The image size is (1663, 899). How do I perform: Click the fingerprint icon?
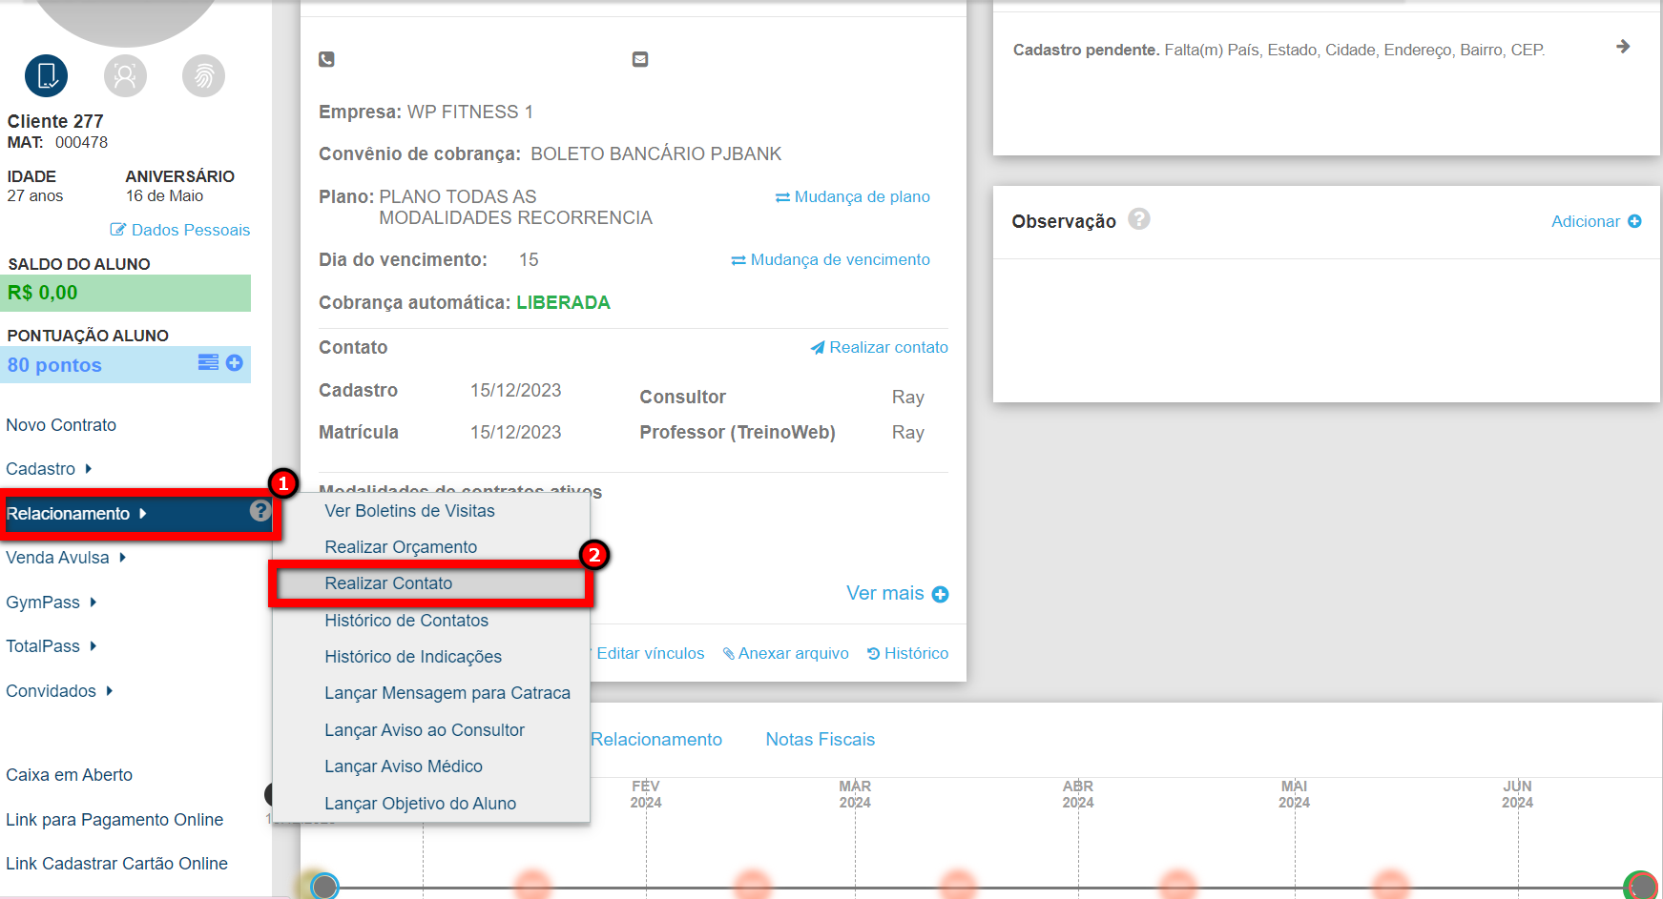[x=203, y=75]
